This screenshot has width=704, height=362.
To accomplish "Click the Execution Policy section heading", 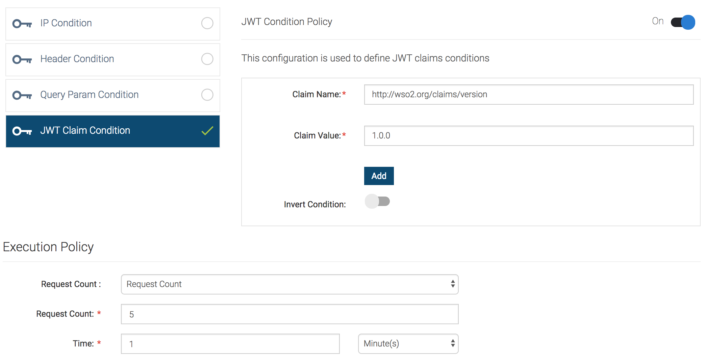I will (x=48, y=247).
